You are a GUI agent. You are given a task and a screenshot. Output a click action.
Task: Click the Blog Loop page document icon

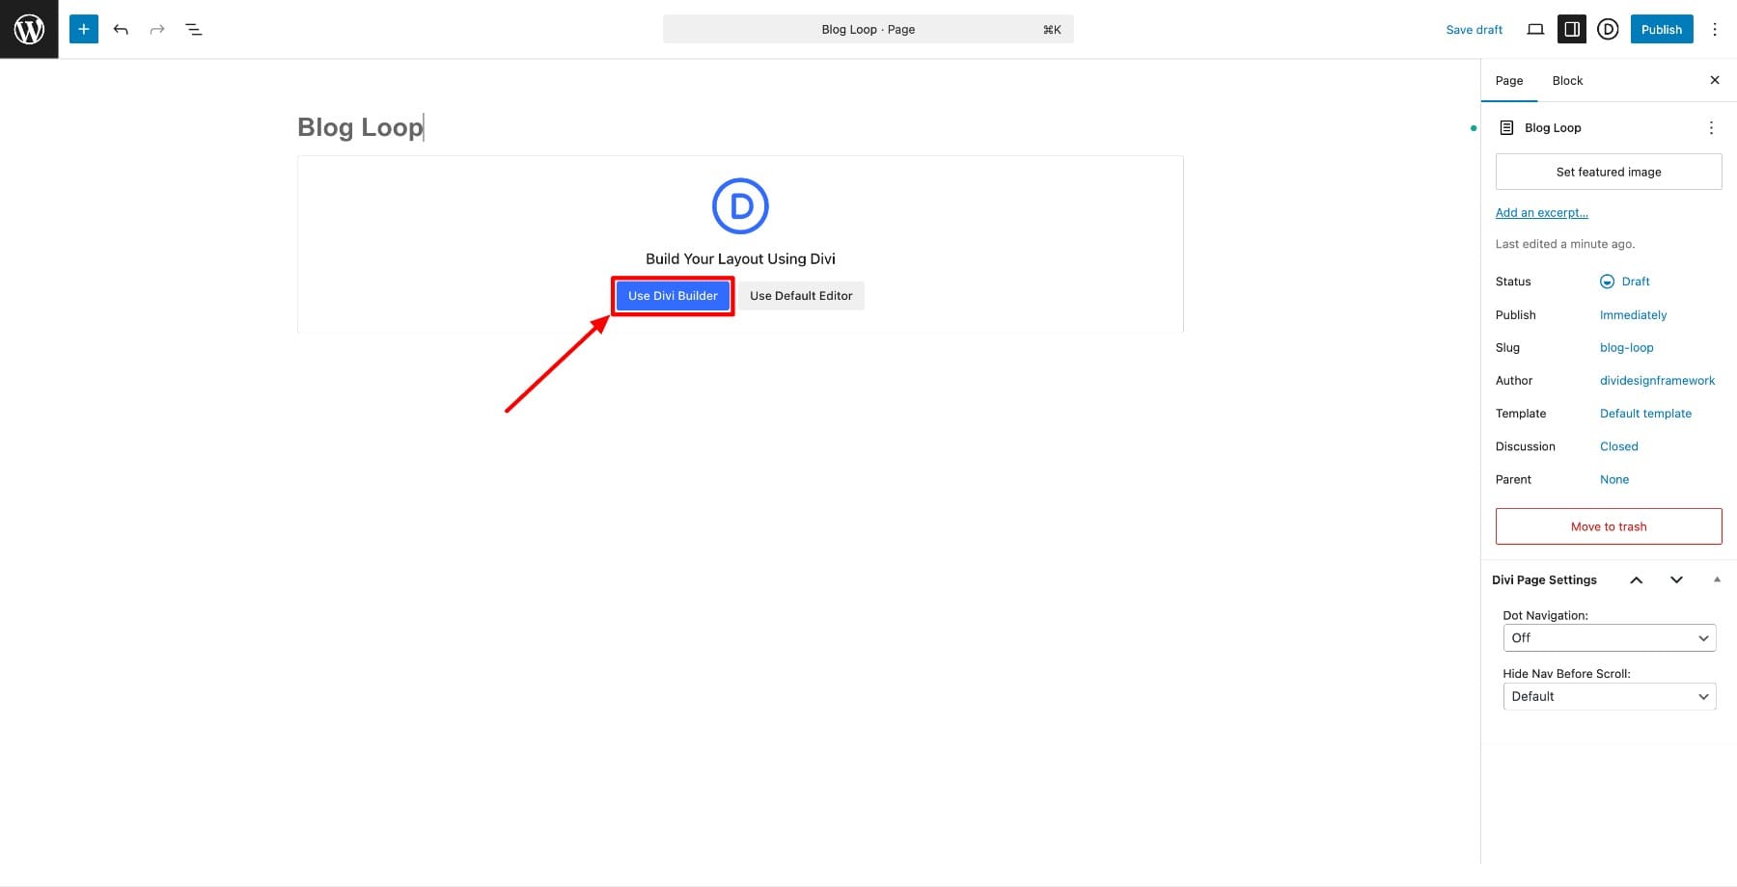click(x=1506, y=127)
